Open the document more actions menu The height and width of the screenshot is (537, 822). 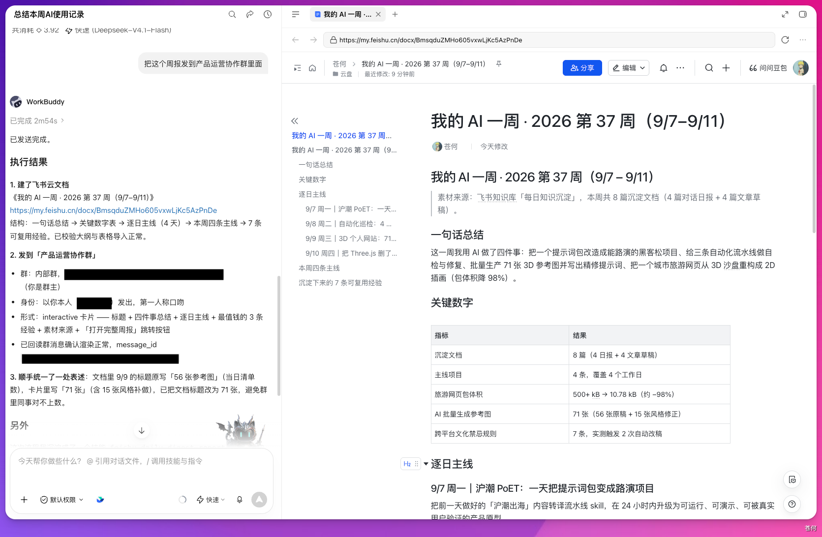tap(680, 68)
